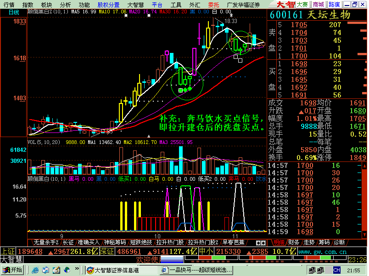Open the 股权分置 menu

click(x=108, y=5)
